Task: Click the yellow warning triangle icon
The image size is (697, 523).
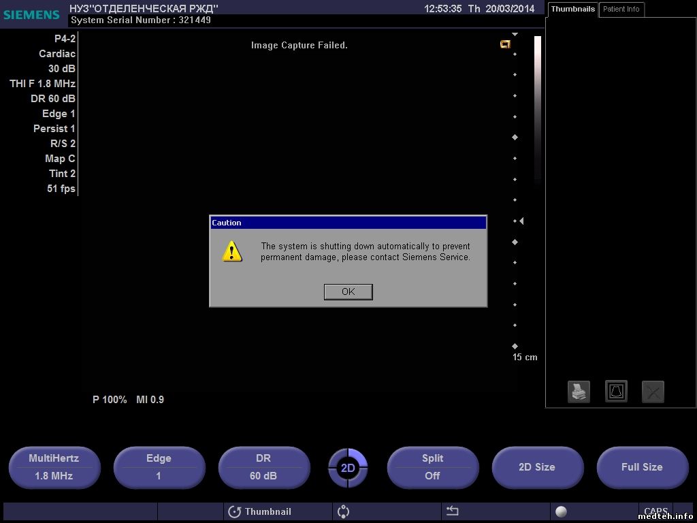Action: coord(232,251)
